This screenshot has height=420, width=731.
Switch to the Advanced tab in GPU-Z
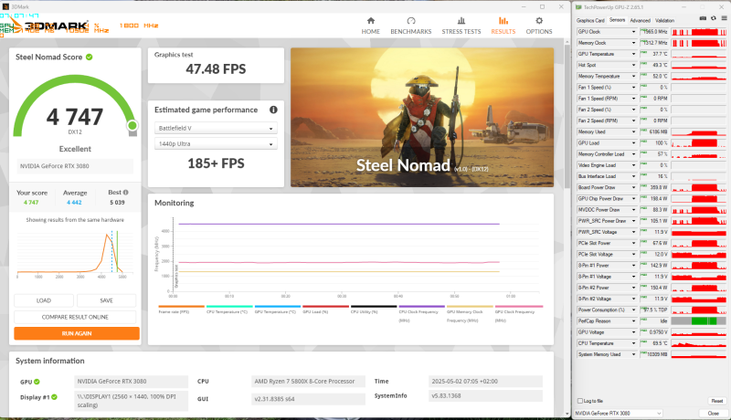click(640, 20)
